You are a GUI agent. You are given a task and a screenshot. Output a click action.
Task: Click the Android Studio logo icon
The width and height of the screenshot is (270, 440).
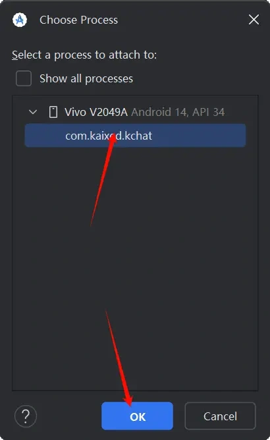[20, 20]
